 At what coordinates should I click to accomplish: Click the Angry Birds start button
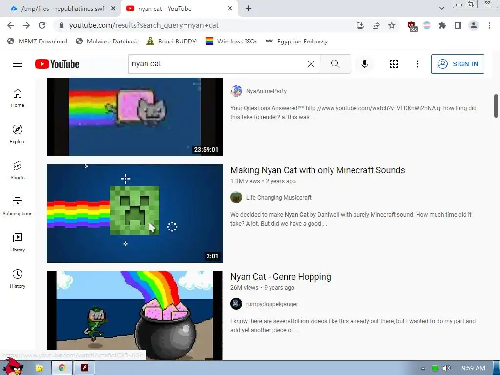13,367
